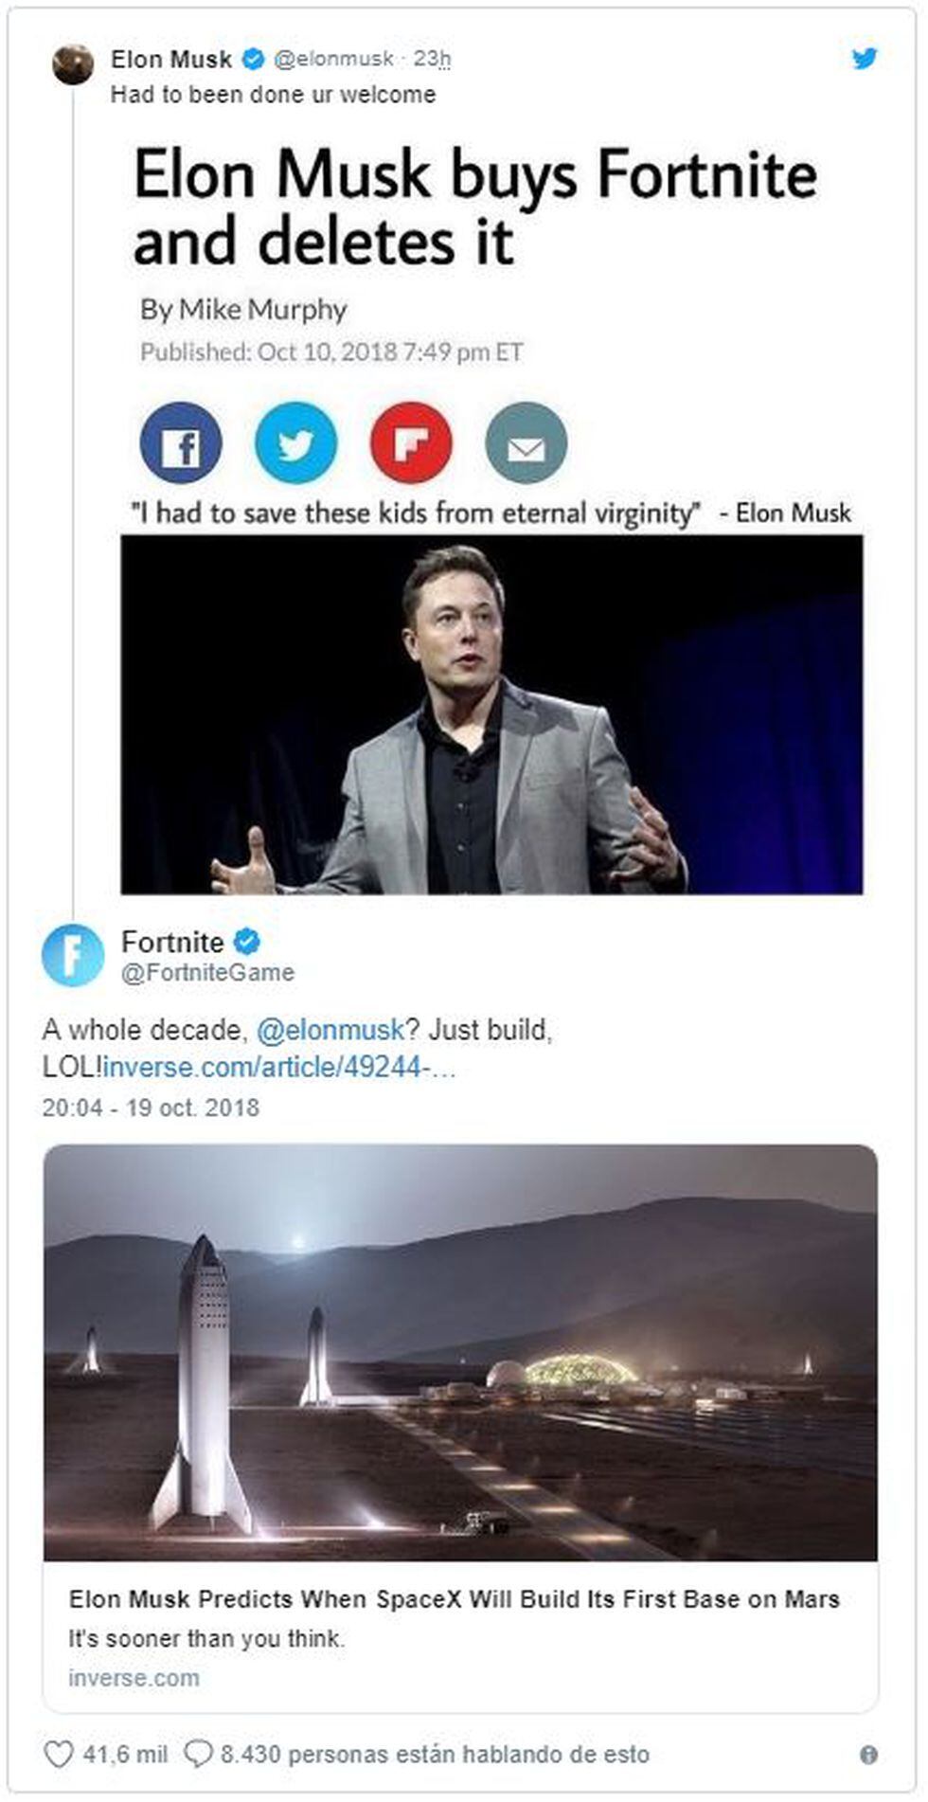Open Elon Musk's profile avatar
This screenshot has height=1802, width=928.
(75, 64)
